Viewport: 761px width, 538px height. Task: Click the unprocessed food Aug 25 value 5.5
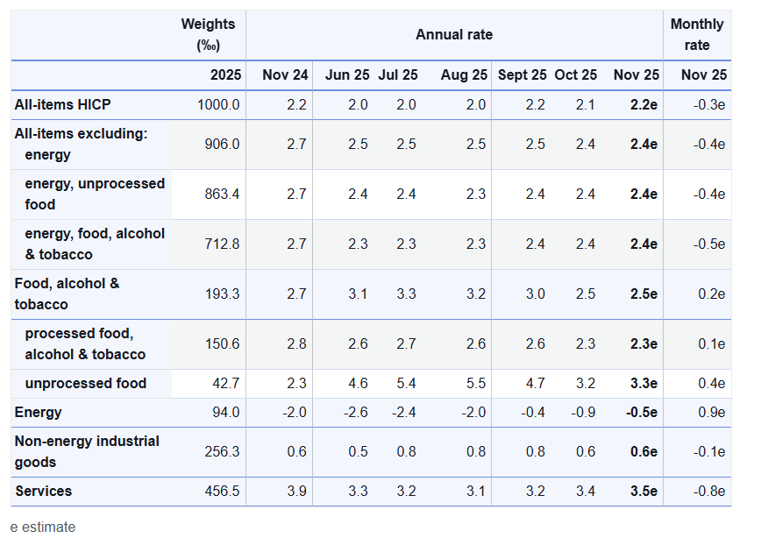[x=476, y=384]
